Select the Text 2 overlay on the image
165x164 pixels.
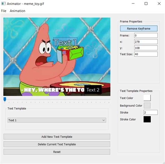(x=93, y=90)
